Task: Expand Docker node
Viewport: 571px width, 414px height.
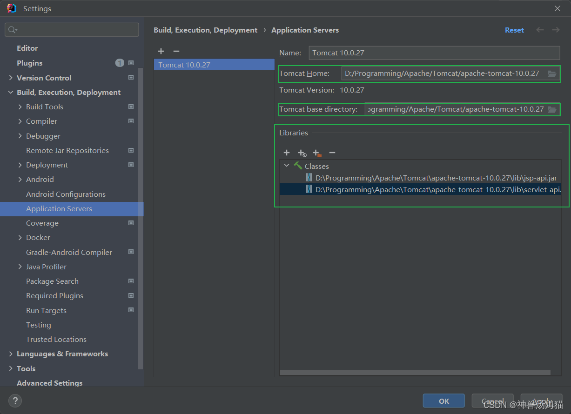Action: 20,237
